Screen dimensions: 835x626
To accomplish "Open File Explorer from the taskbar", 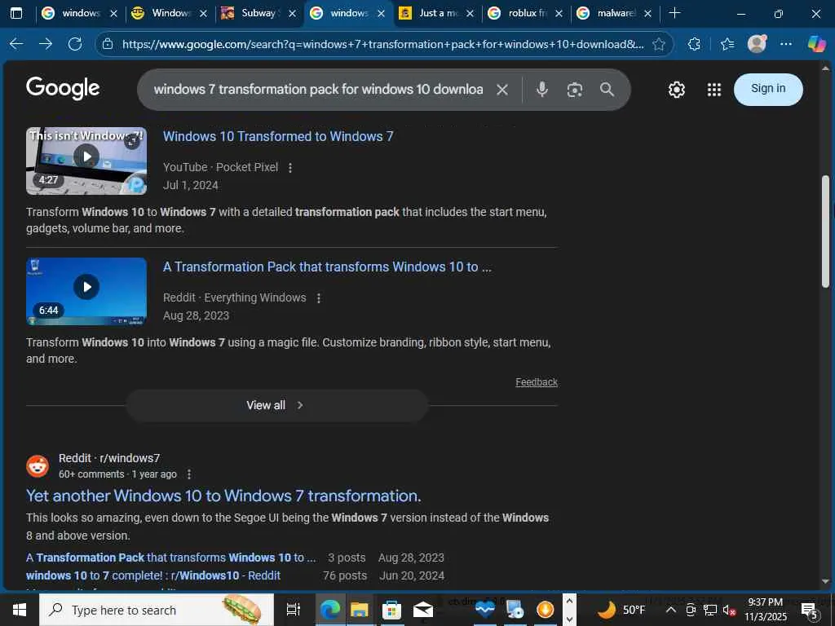I will point(360,610).
